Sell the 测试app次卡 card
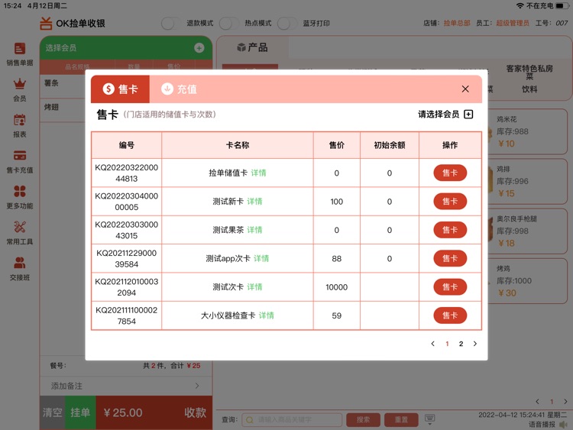 (x=450, y=258)
